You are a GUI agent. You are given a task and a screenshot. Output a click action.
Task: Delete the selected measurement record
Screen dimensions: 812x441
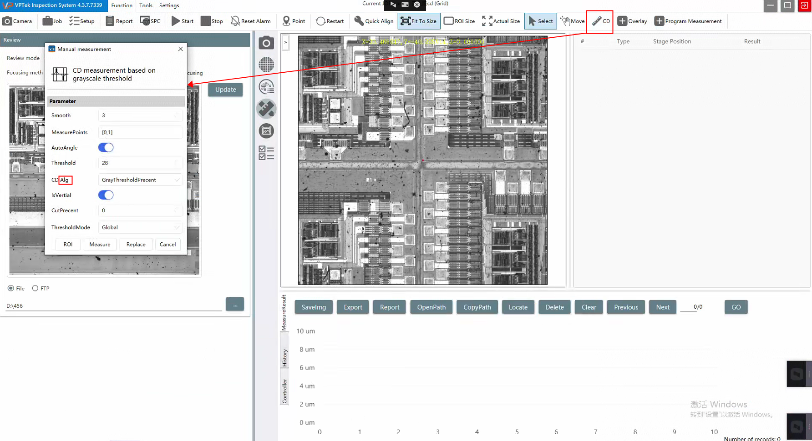click(x=554, y=307)
